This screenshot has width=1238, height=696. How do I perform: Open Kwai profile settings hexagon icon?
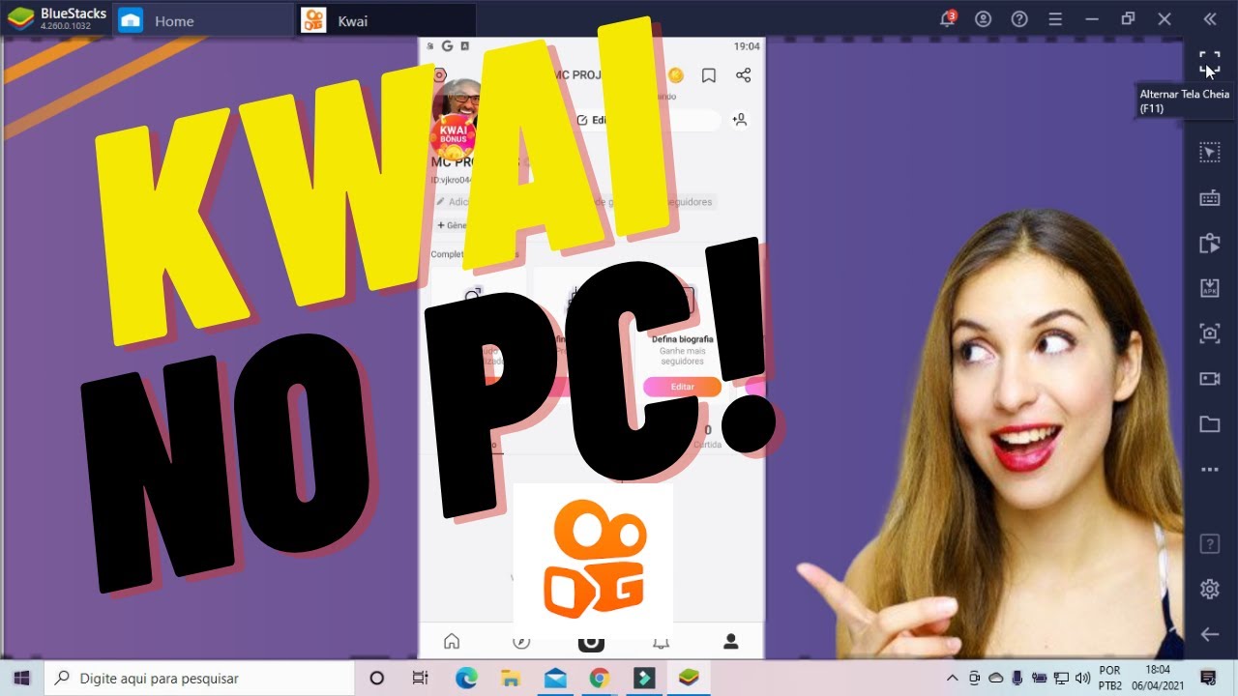[440, 74]
